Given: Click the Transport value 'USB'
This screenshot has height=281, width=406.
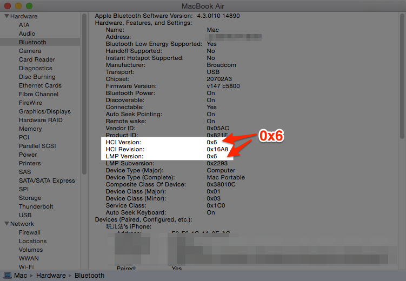Looking at the screenshot, I should pyautogui.click(x=213, y=72).
